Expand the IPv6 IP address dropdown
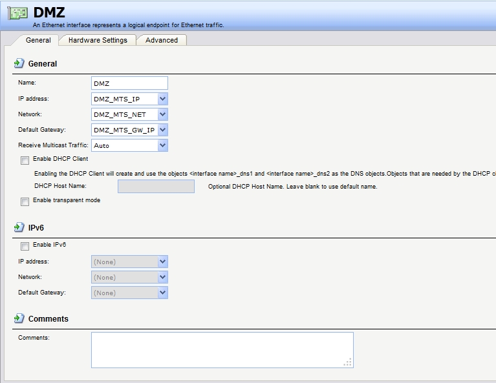 [162, 262]
